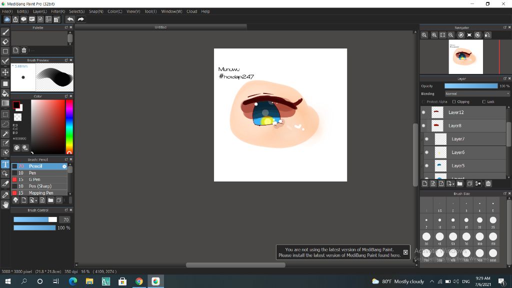The width and height of the screenshot is (512, 288).
Task: Rotate the canvas right in the Navigator
Action: [477, 35]
